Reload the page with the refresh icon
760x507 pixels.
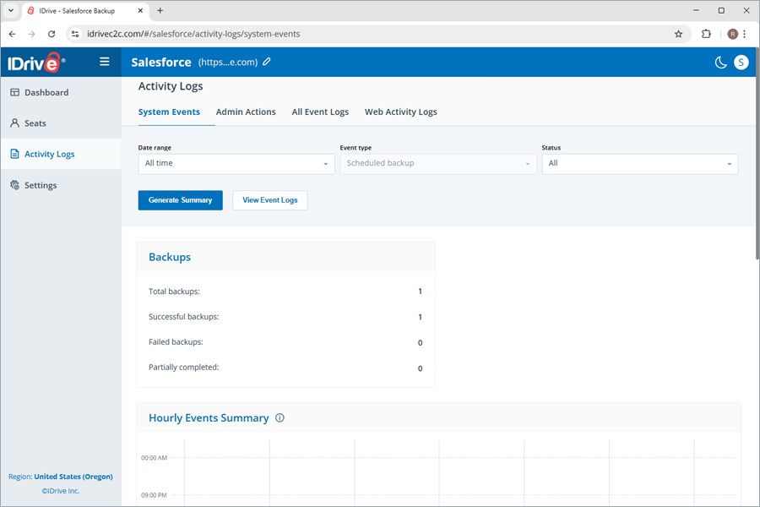click(x=52, y=34)
